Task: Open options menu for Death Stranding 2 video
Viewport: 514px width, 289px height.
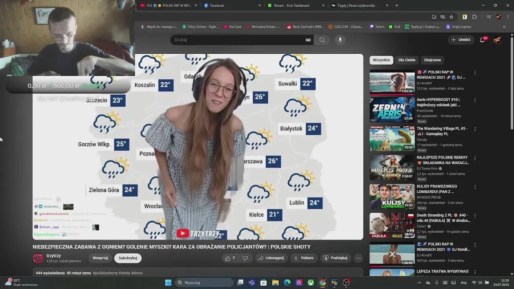Action: 475,216
